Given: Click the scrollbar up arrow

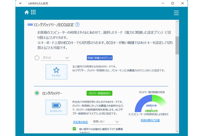Looking at the screenshot, I should [177, 22].
